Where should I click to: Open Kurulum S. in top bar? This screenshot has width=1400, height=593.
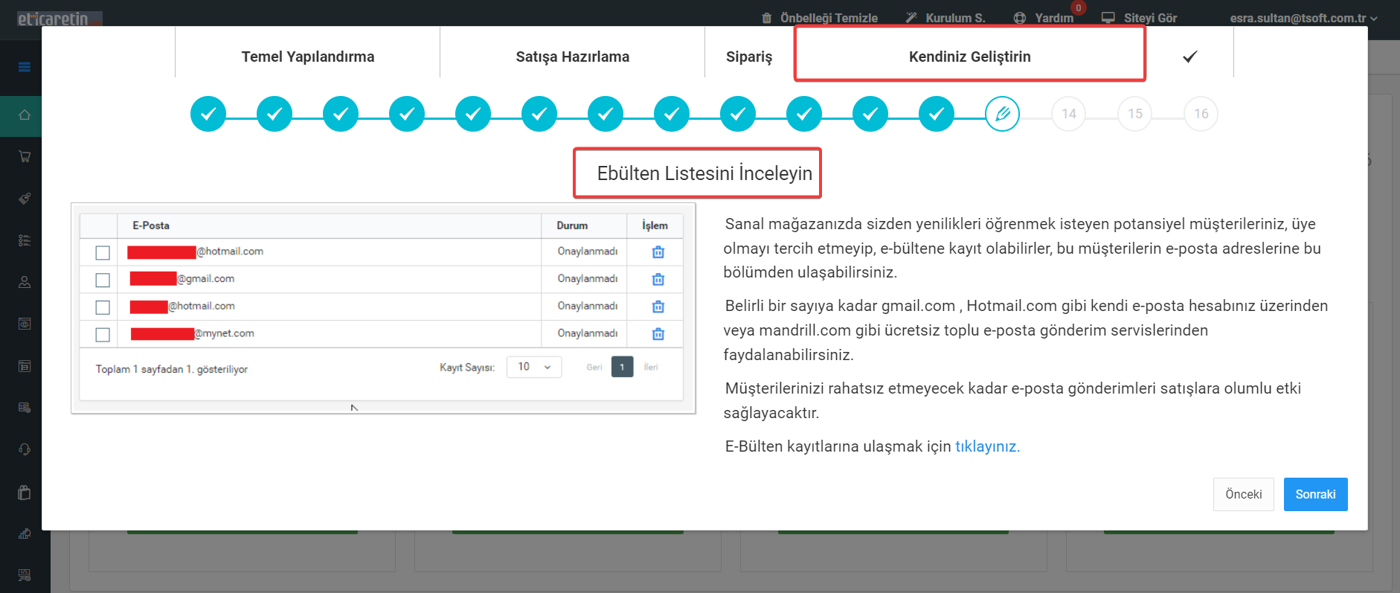(x=955, y=18)
